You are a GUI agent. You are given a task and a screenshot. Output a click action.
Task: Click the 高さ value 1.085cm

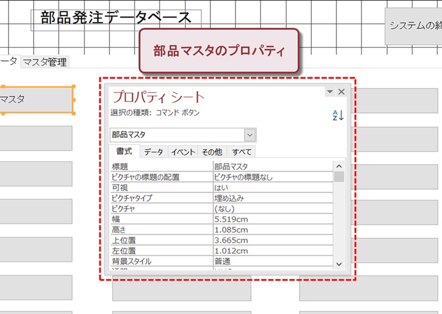click(x=273, y=230)
